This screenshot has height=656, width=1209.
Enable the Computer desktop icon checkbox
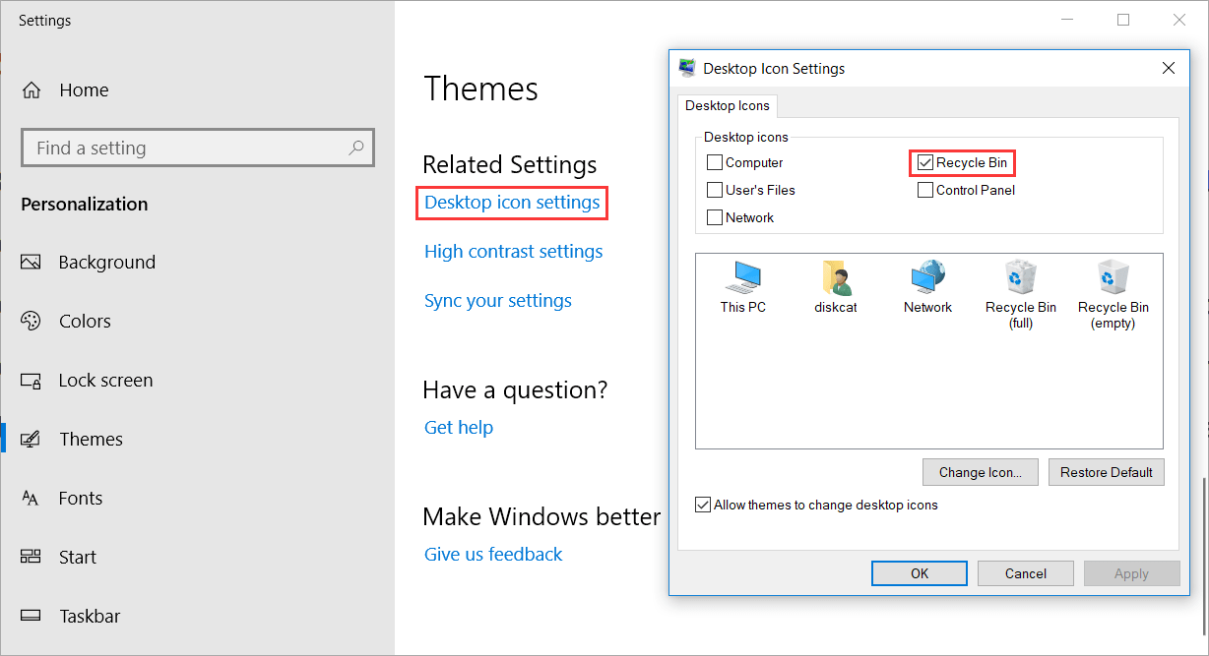coord(715,162)
